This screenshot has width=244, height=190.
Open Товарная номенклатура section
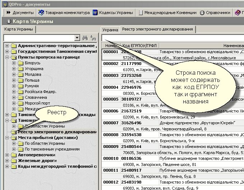[64, 13]
